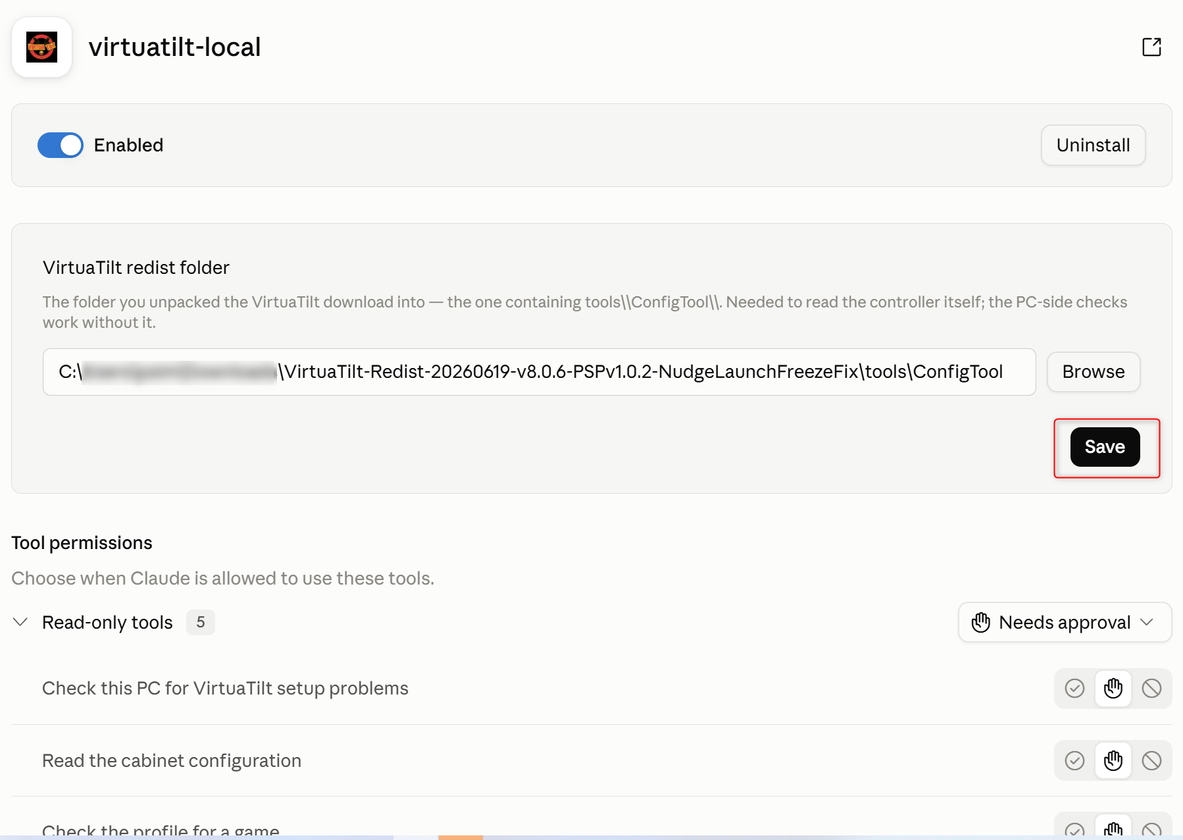Select 'Read the cabinet configuration' row text

pyautogui.click(x=172, y=761)
